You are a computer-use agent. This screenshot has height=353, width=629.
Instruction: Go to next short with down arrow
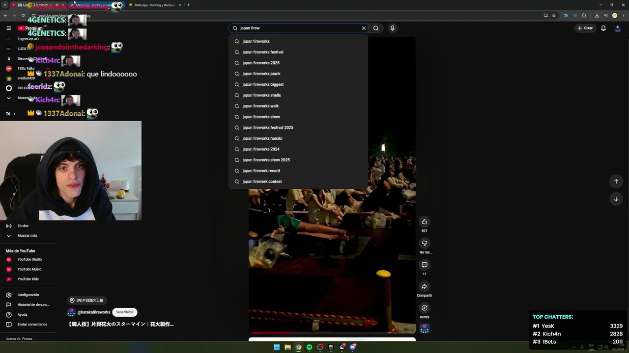(x=616, y=199)
